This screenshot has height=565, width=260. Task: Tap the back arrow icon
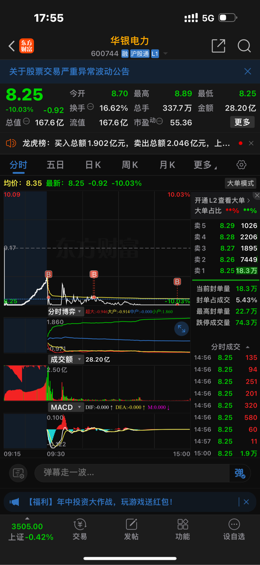[x=12, y=46]
